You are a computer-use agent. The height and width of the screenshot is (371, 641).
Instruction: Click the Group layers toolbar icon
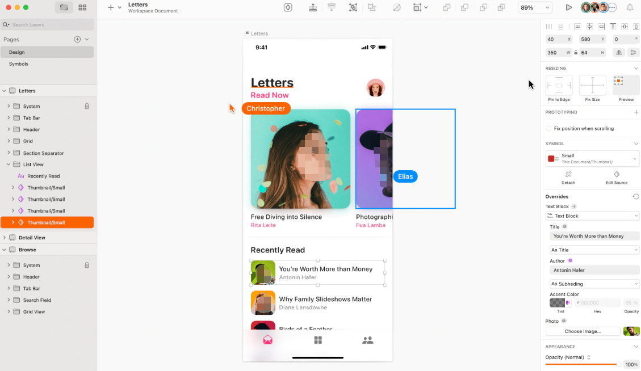coord(353,7)
